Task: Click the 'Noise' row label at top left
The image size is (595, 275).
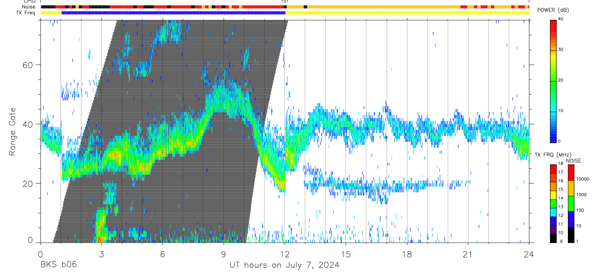Action: click(x=29, y=7)
